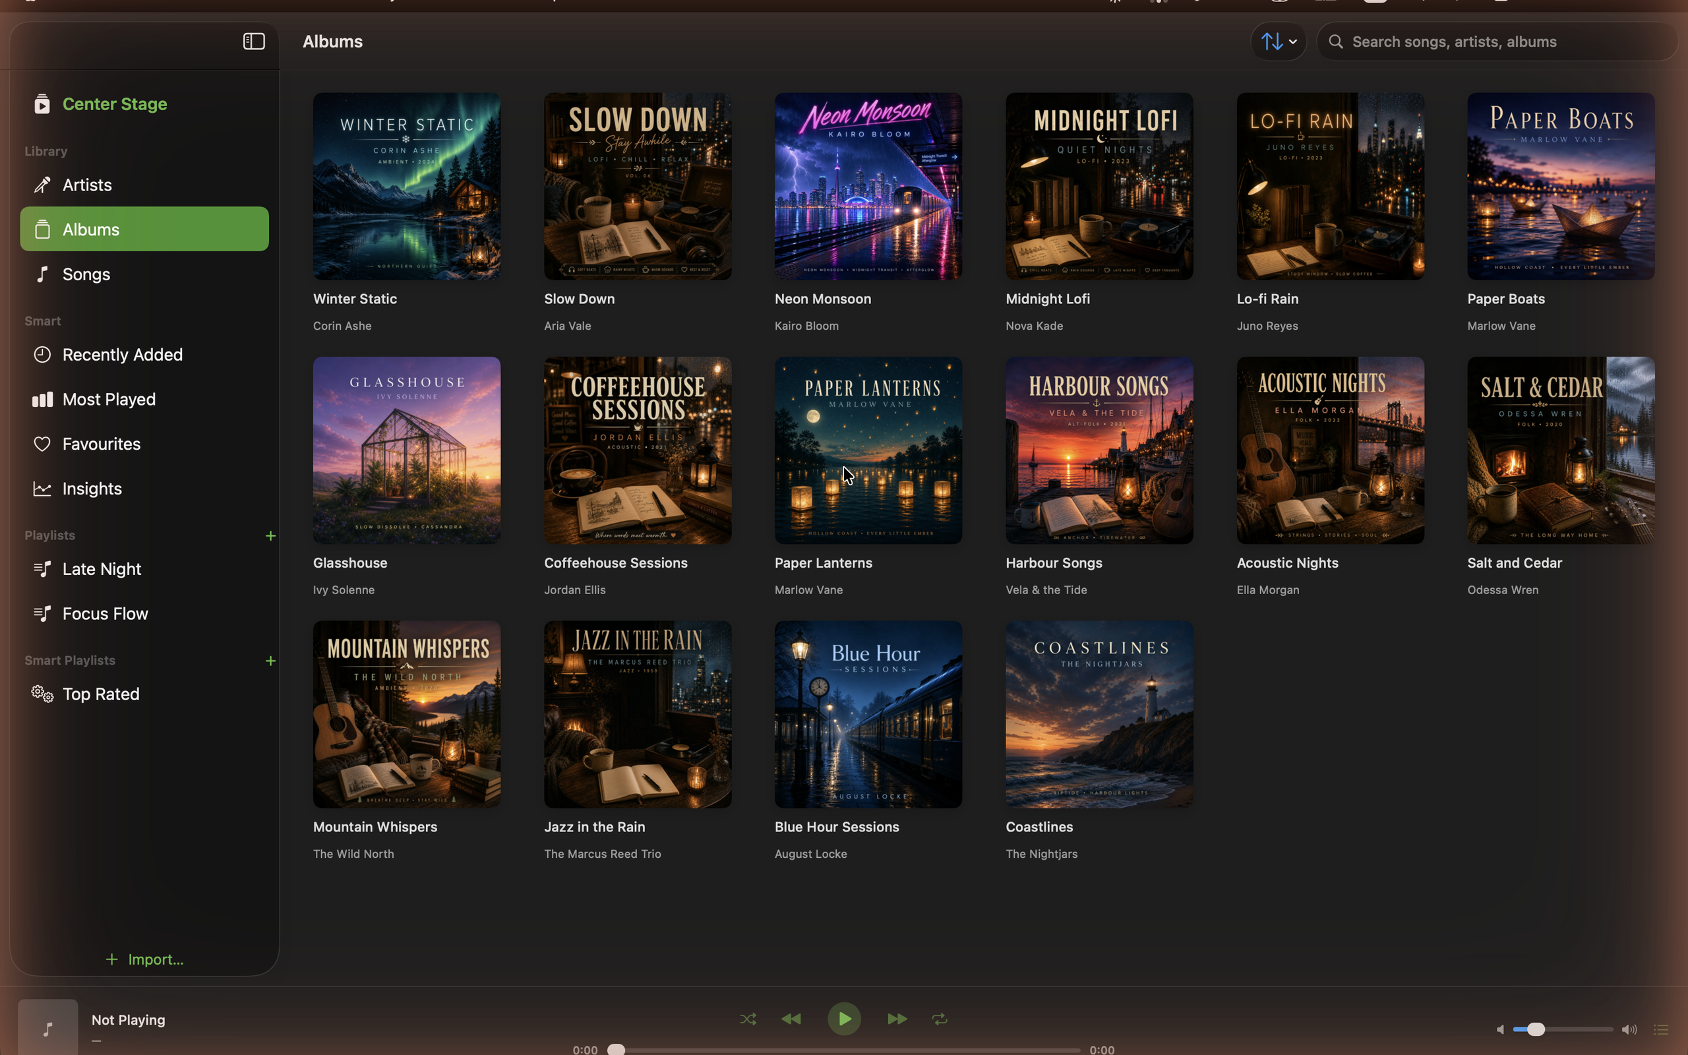Click the Not Playing artwork thumbnail
Screen dimensions: 1688x1055
47,1027
